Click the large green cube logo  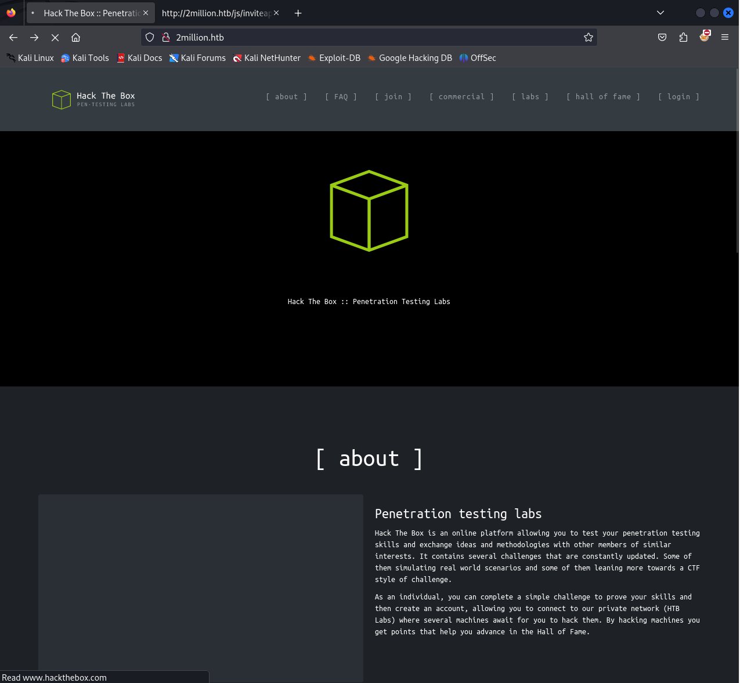[x=369, y=211]
